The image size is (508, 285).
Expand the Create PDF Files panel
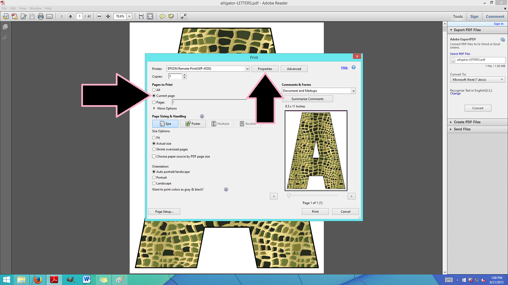coord(451,122)
